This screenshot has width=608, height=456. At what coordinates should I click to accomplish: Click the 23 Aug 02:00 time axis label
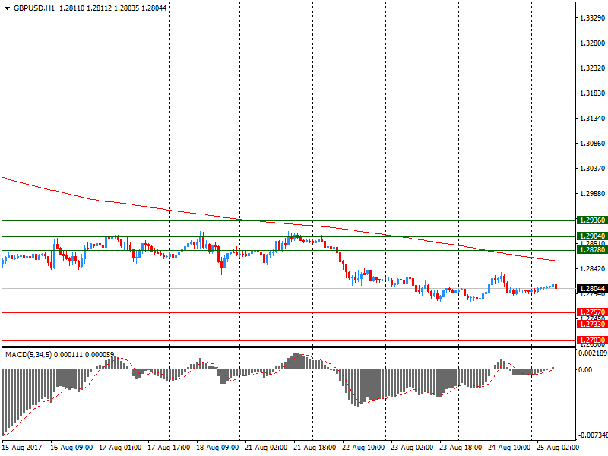412,448
